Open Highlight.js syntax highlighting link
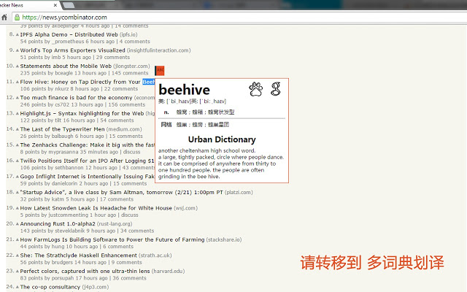Viewport: 467px width, 292px height. 82,114
